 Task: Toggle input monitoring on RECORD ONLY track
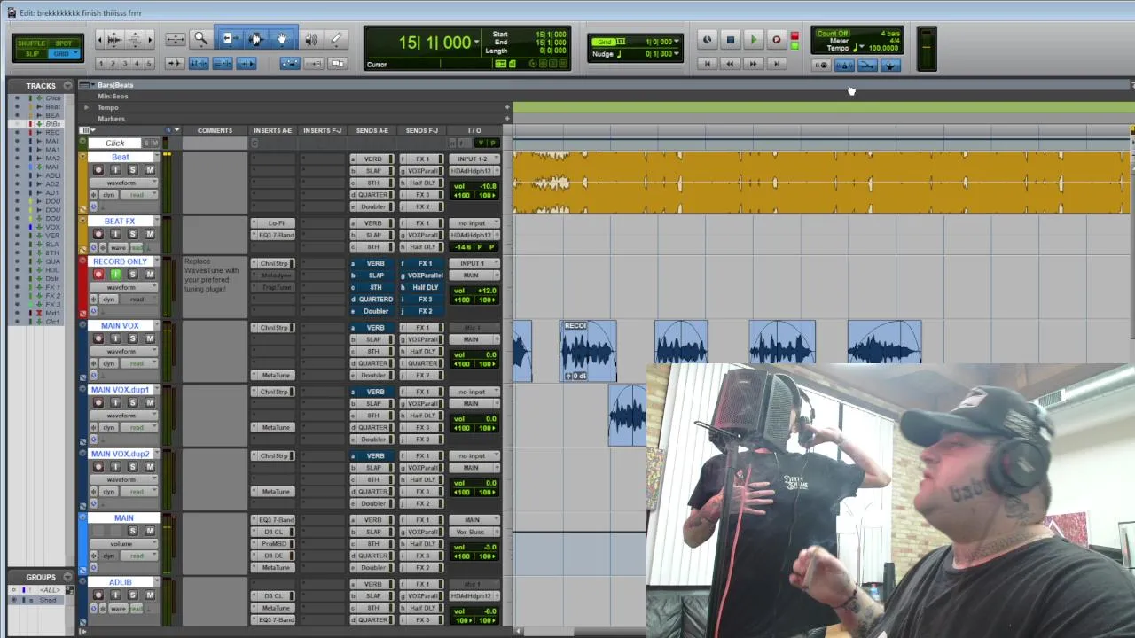[115, 275]
